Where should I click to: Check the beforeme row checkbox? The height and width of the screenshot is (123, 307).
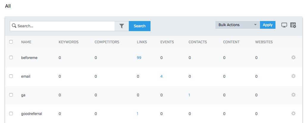[x=11, y=57]
